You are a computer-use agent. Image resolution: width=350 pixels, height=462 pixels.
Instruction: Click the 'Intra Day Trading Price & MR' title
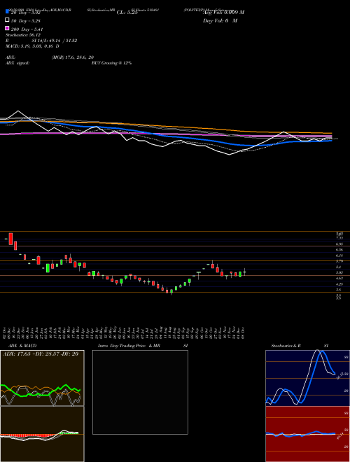point(129,346)
